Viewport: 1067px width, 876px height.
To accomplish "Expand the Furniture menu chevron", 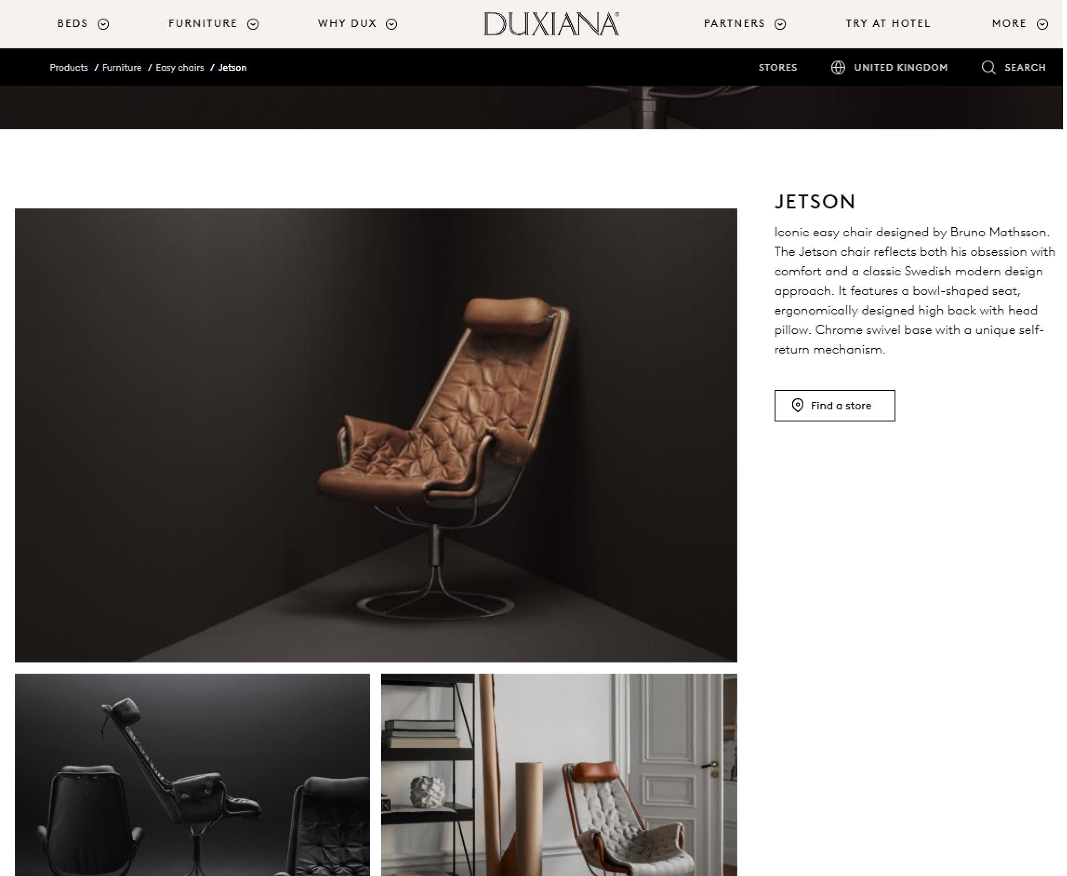I will tap(253, 24).
